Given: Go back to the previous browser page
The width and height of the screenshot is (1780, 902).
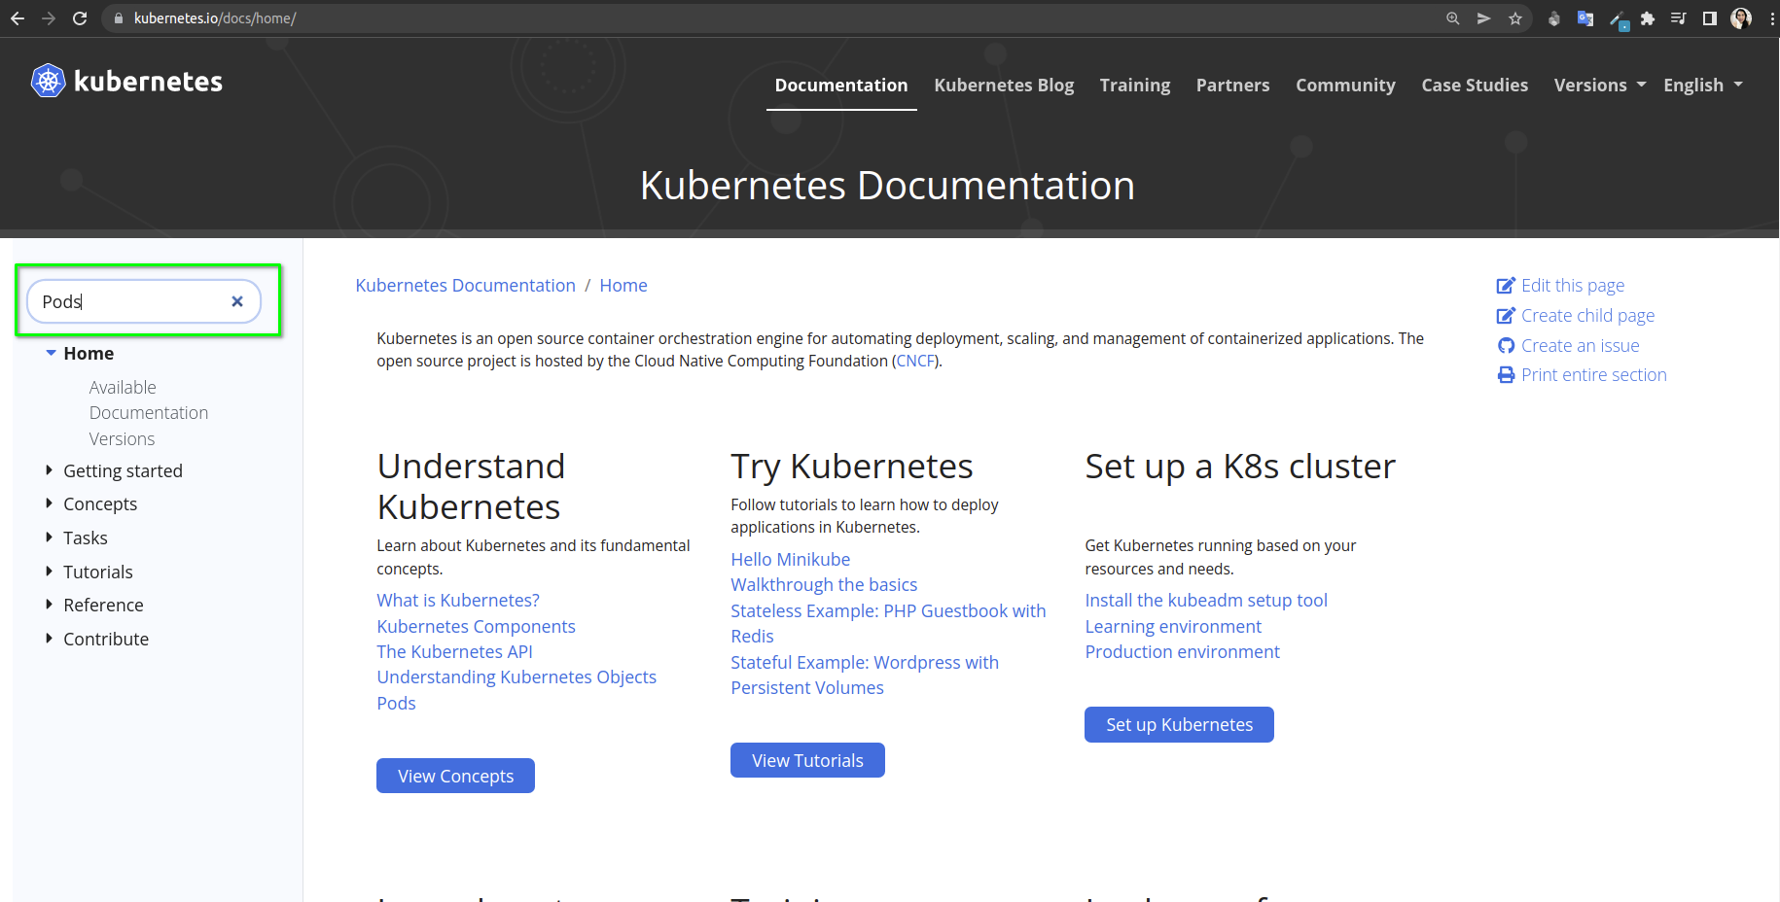Looking at the screenshot, I should (x=18, y=18).
